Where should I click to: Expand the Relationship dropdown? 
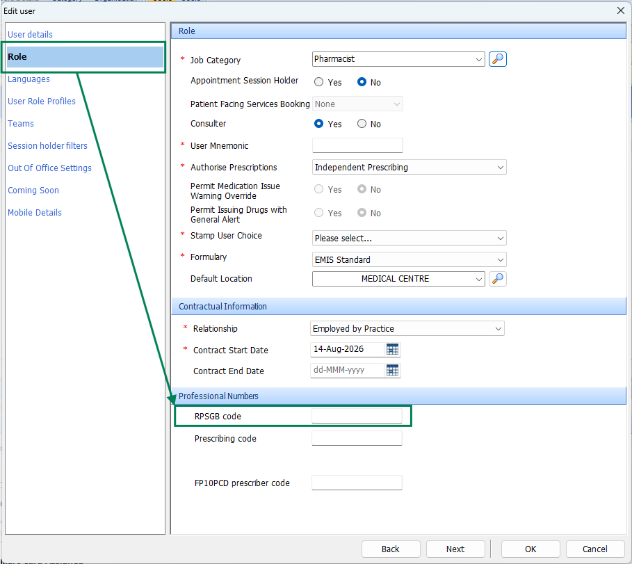[407, 328]
